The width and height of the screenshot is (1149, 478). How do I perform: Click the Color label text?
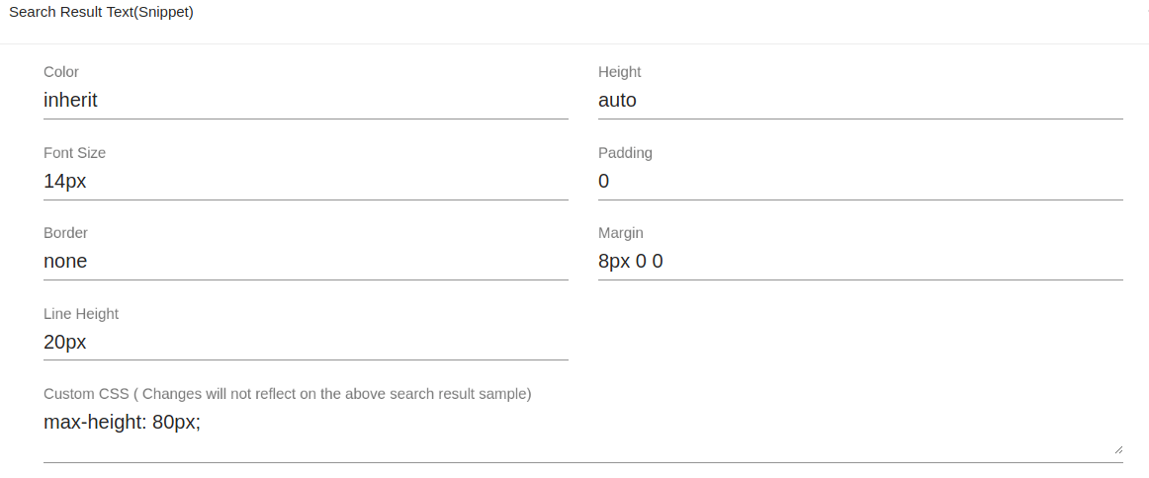click(x=61, y=72)
